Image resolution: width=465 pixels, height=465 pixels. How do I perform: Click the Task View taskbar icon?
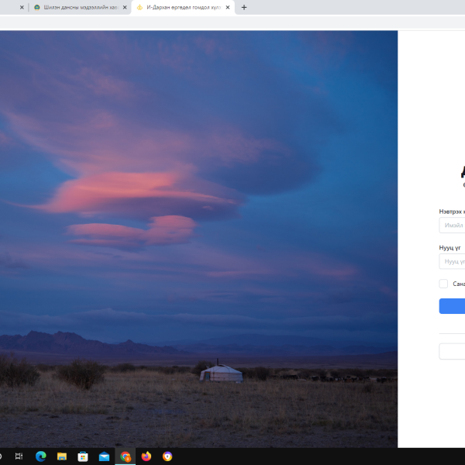pyautogui.click(x=19, y=456)
